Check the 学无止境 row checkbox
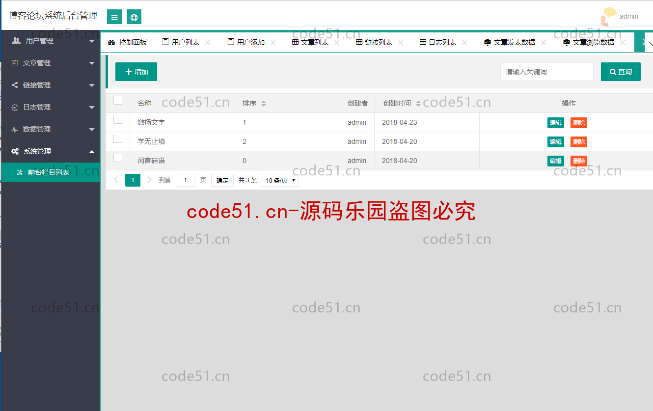Viewport: 653px width, 411px height. 118,138
